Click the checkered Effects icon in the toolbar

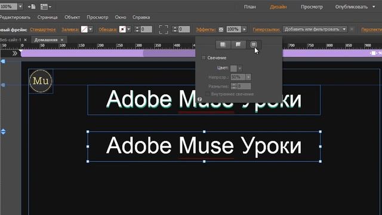click(x=221, y=29)
